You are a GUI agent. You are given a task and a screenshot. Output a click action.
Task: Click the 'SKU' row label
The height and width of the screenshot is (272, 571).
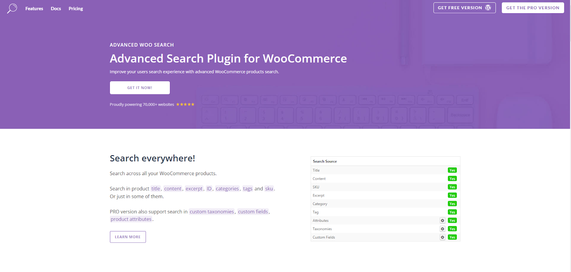(316, 187)
